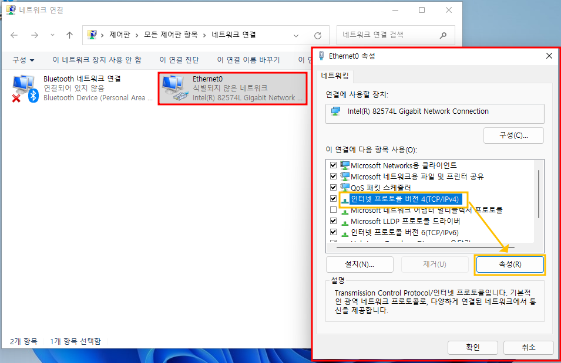This screenshot has height=363, width=561.
Task: Click 이 네트워크 장치 사용 안 함
Action: click(97, 60)
